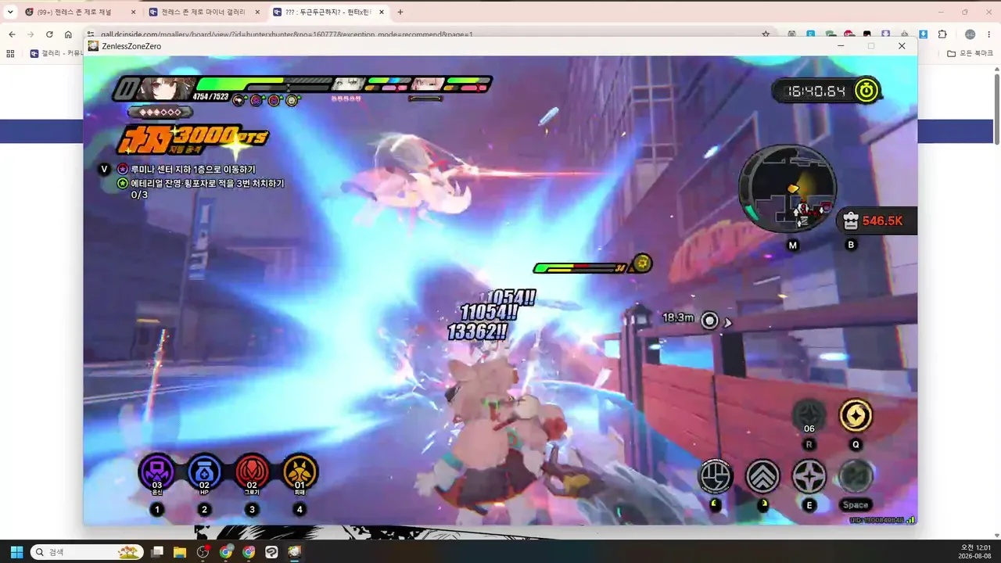Use the purple stealth item in slot 1
This screenshot has width=1001, height=563.
(157, 472)
